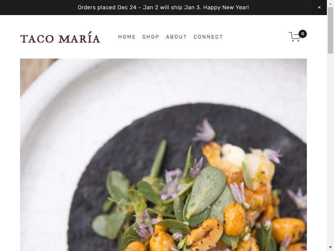Screen dimensions: 334x251
Task: Open the shopping cart icon
Action: (x=295, y=37)
